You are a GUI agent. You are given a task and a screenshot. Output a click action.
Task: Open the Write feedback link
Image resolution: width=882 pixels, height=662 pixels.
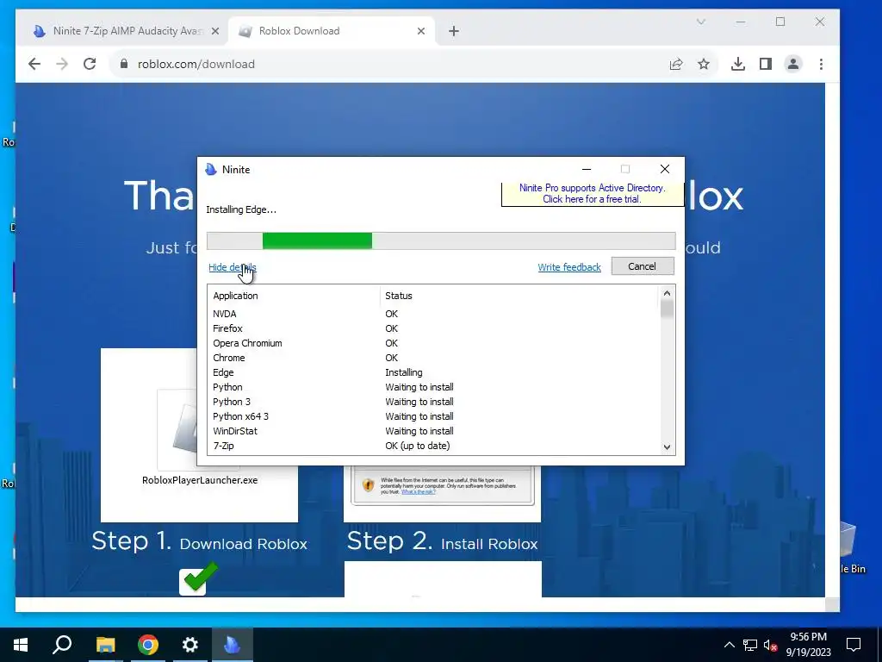point(569,267)
